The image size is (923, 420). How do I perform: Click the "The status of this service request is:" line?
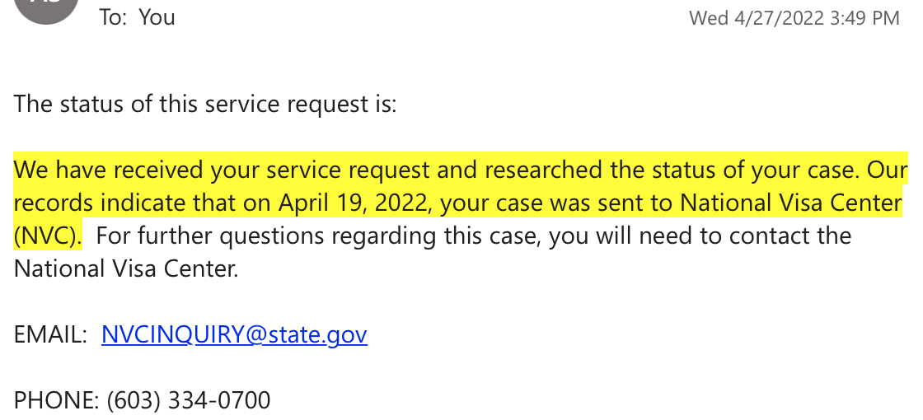click(x=205, y=104)
